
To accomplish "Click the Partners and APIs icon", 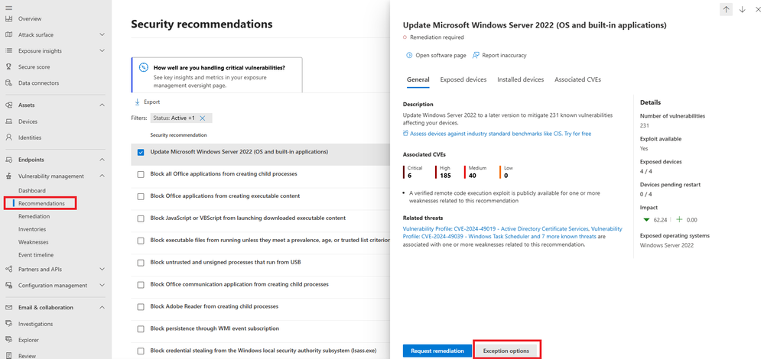I will coord(8,269).
